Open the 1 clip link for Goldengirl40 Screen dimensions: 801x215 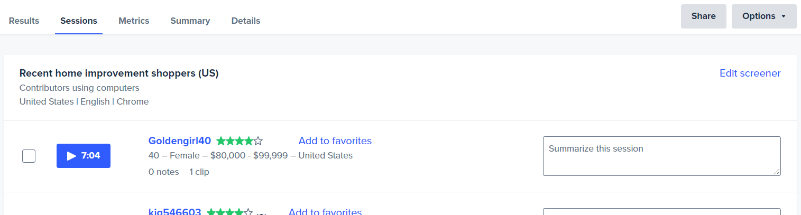pos(199,172)
